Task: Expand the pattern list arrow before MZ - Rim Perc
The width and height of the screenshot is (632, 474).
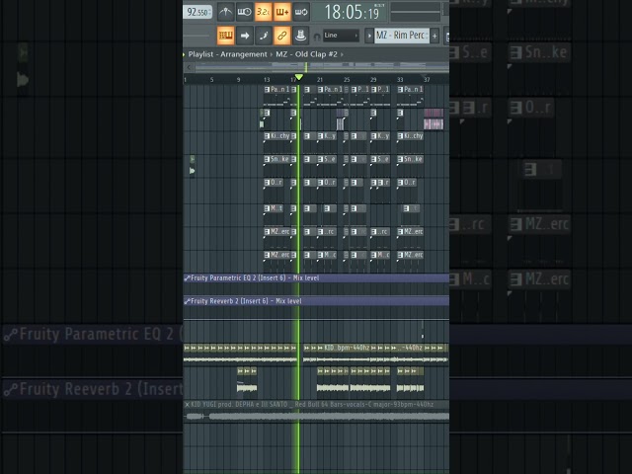Action: pyautogui.click(x=368, y=36)
